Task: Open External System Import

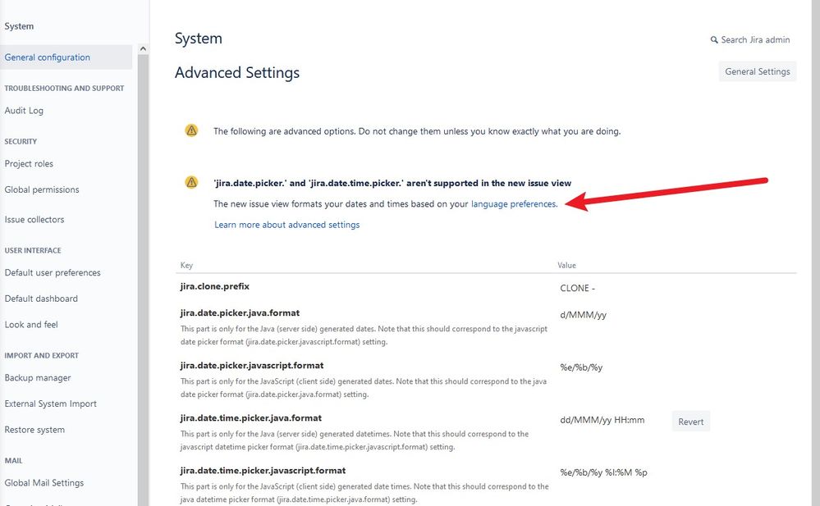Action: [50, 403]
